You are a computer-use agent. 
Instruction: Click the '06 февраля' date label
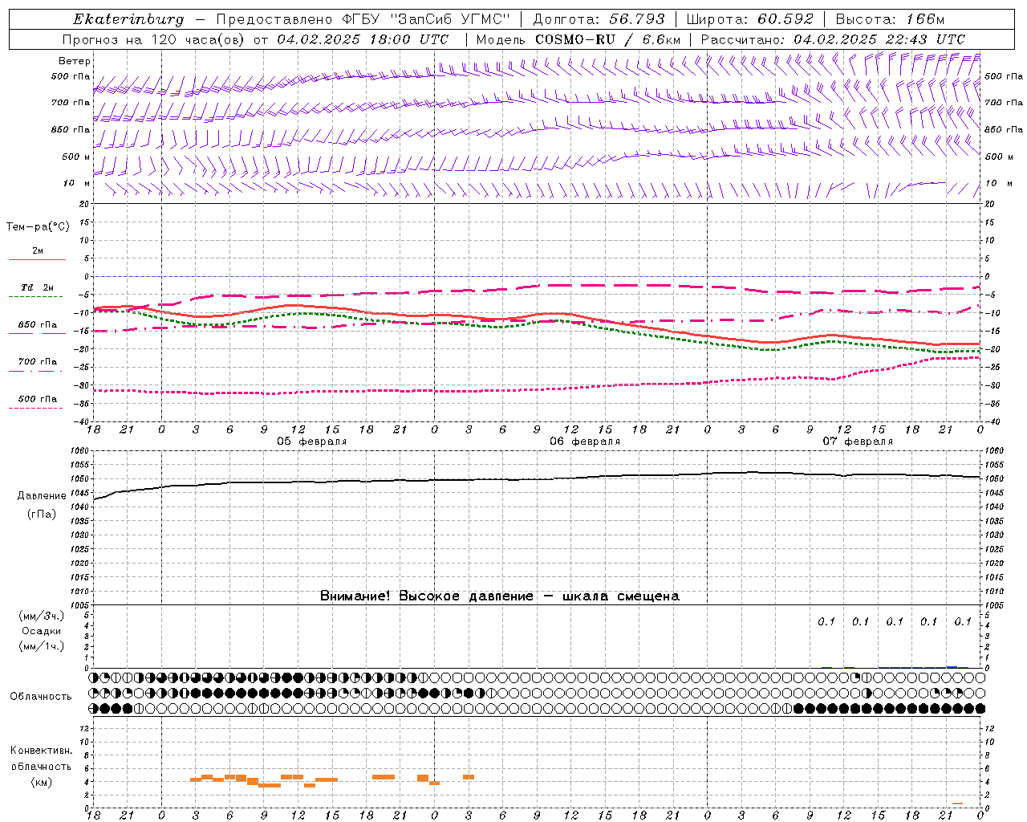tap(585, 442)
